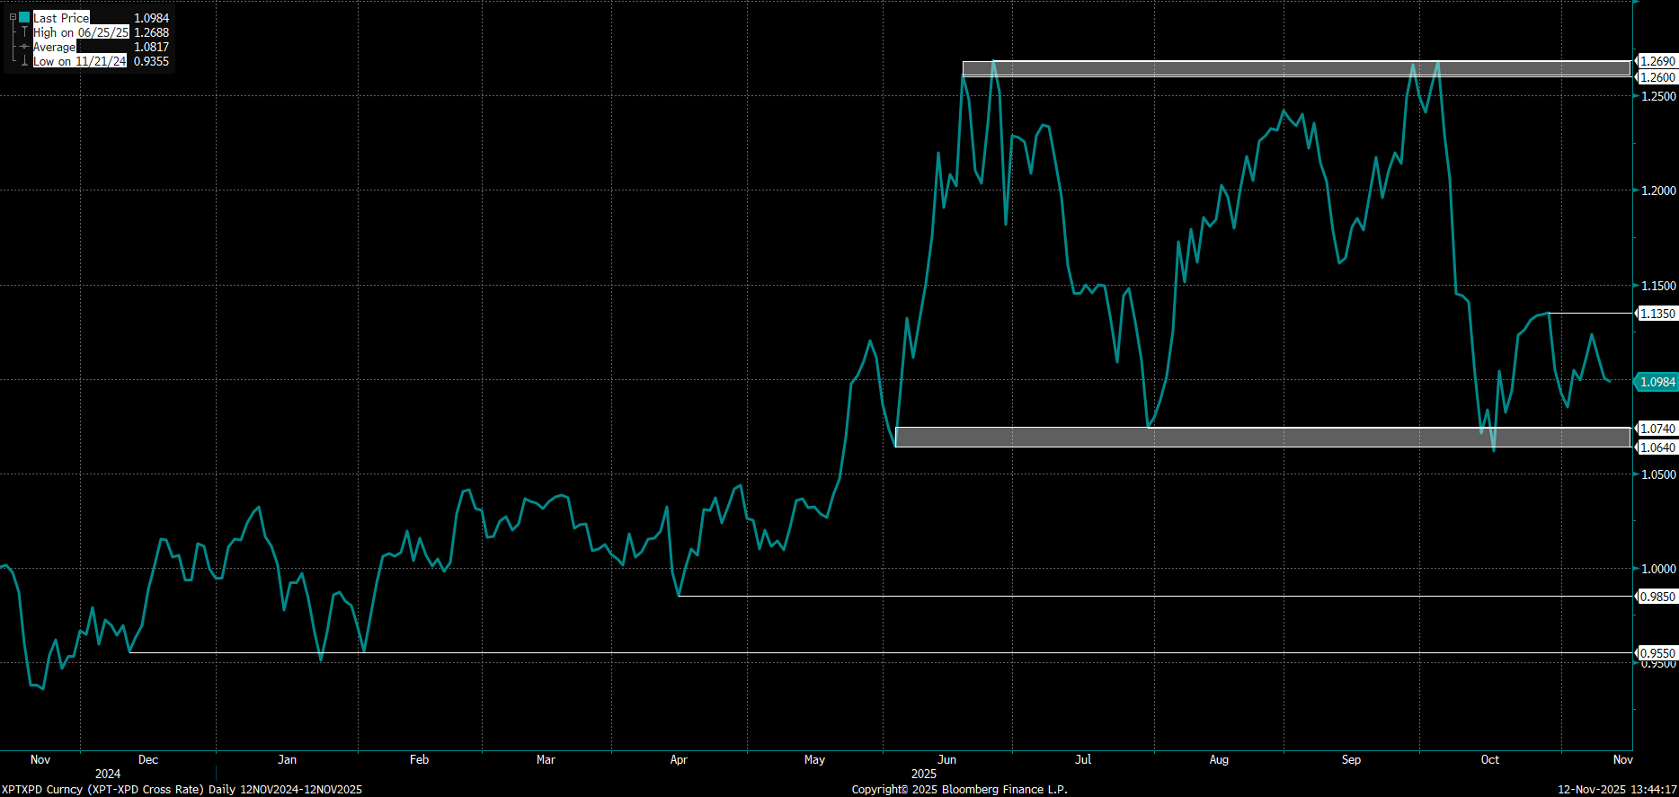The height and width of the screenshot is (797, 1679).
Task: Select the Last Price legend label
Action: tap(61, 18)
